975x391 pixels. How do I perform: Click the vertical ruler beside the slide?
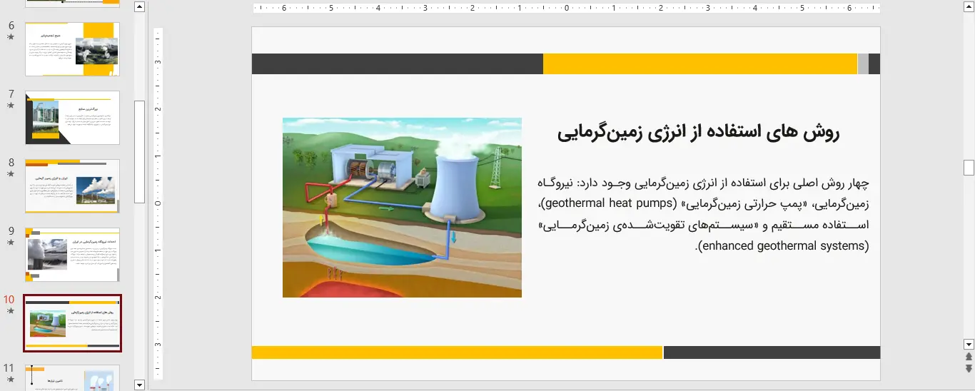(x=158, y=203)
